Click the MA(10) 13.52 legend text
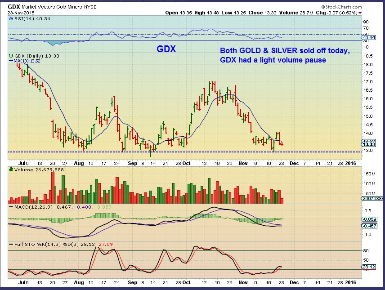This screenshot has width=385, height=290. (27, 61)
